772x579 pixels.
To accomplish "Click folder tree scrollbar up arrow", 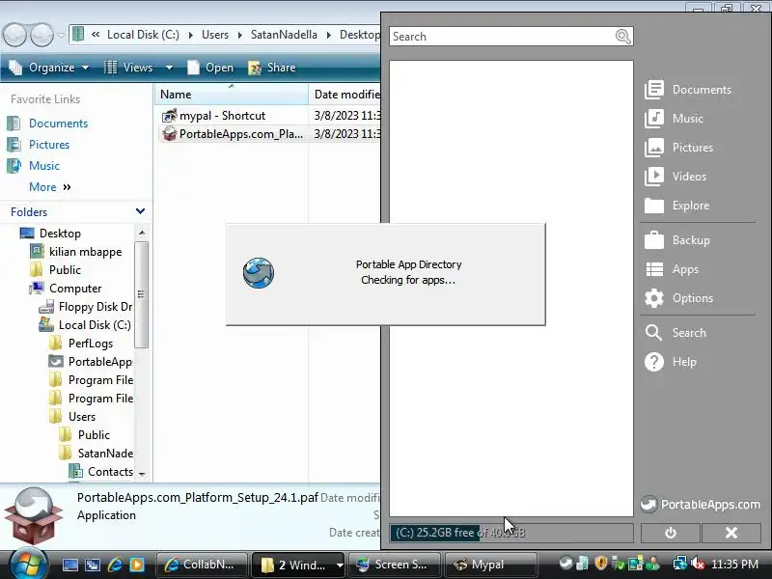I will (142, 232).
